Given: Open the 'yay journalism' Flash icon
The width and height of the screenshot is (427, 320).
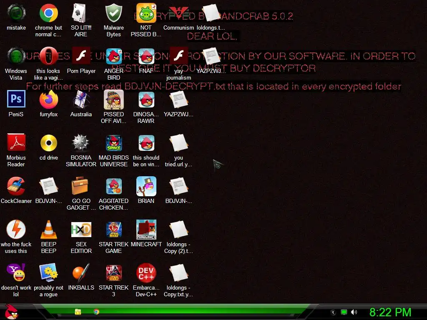Looking at the screenshot, I should 178,56.
